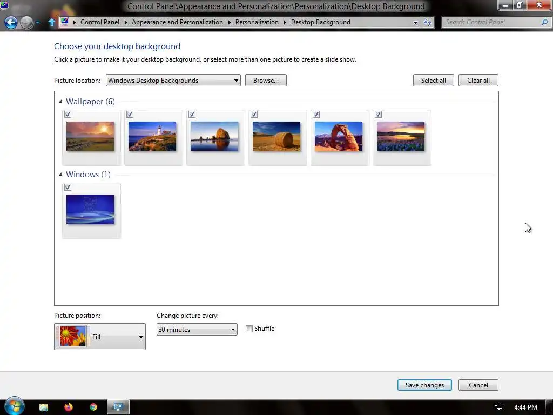Click the Control Panel icon in address bar

(x=65, y=22)
